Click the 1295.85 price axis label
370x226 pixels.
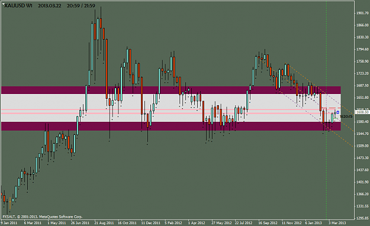coord(362,218)
